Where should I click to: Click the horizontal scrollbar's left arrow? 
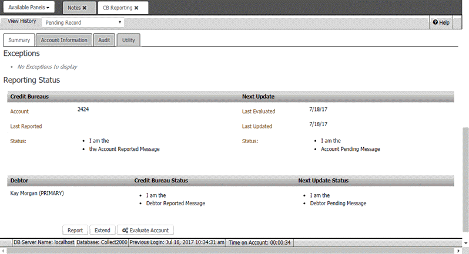click(x=4, y=250)
